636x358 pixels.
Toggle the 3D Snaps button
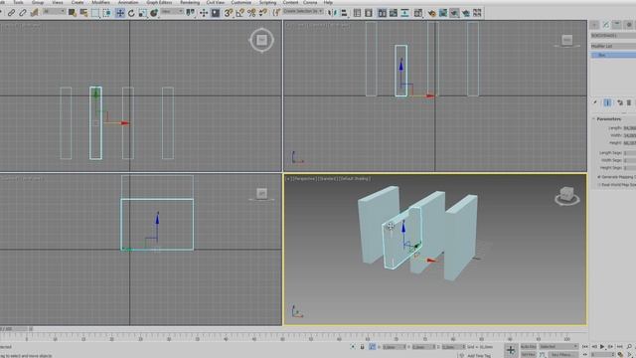coord(229,13)
